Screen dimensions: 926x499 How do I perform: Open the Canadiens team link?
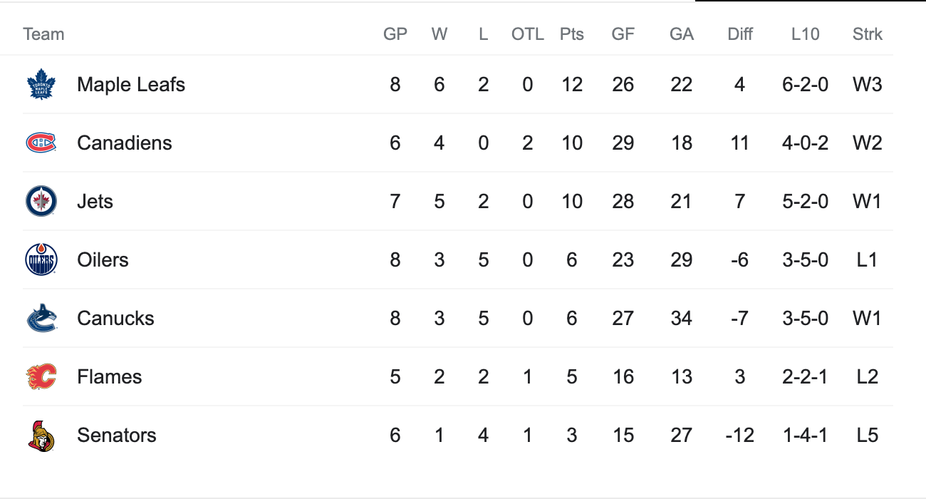click(125, 143)
